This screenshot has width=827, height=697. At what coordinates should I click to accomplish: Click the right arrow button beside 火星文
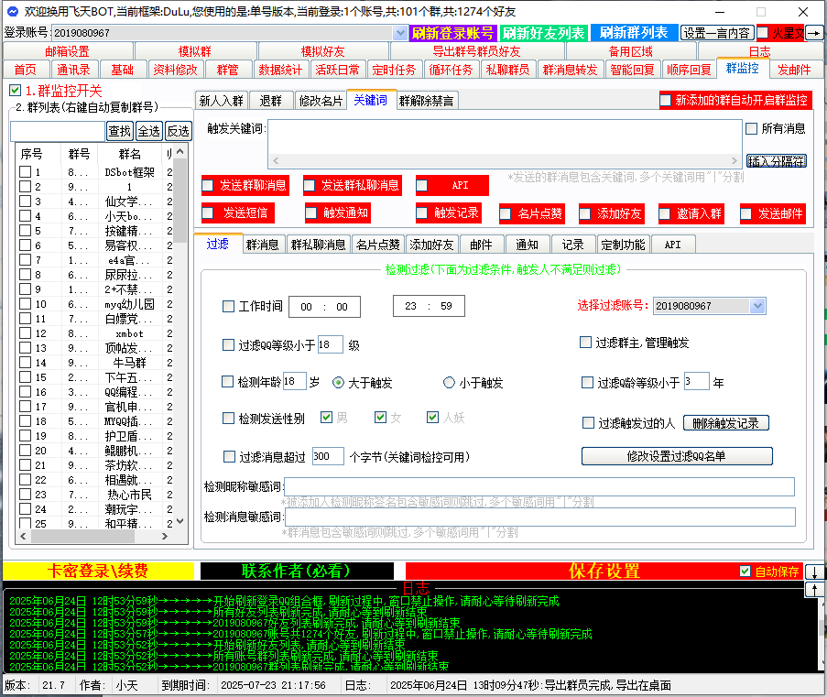(815, 33)
